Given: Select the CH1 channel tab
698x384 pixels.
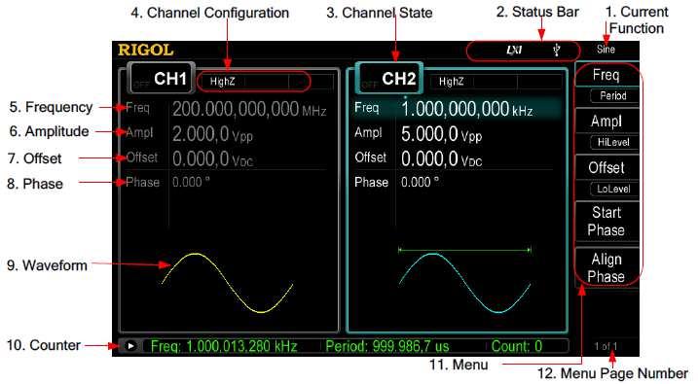Looking at the screenshot, I should pyautogui.click(x=162, y=79).
